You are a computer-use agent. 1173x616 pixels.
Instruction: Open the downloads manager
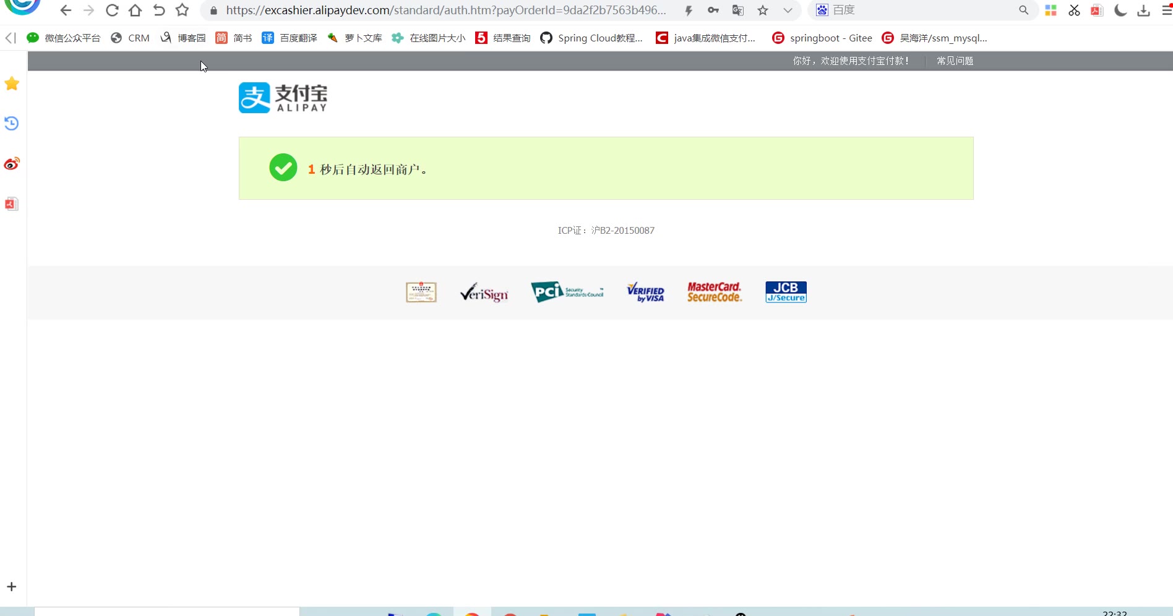tap(1144, 11)
